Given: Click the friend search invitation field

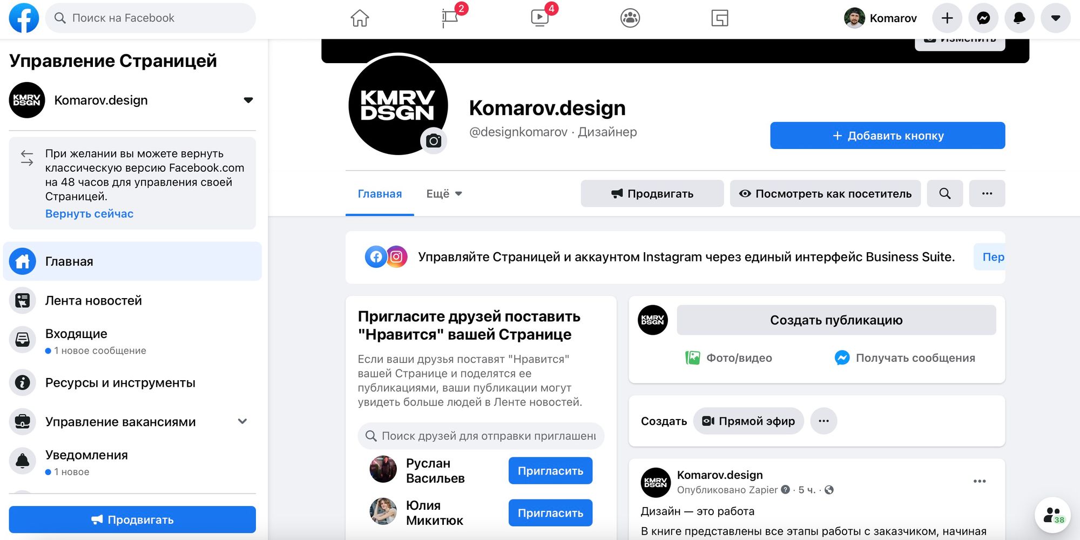Looking at the screenshot, I should pyautogui.click(x=481, y=436).
